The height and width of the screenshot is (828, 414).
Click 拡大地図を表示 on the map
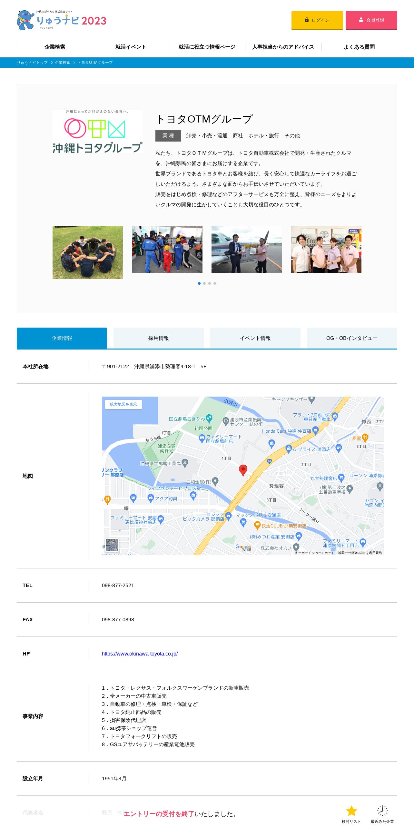click(123, 404)
